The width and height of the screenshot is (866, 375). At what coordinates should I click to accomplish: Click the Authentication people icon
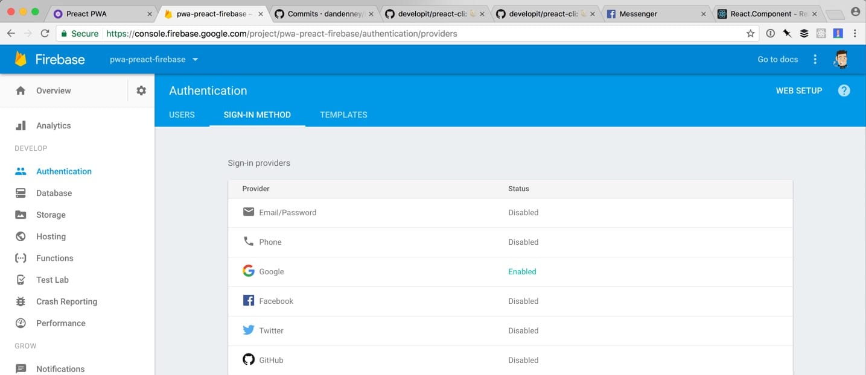(x=21, y=171)
